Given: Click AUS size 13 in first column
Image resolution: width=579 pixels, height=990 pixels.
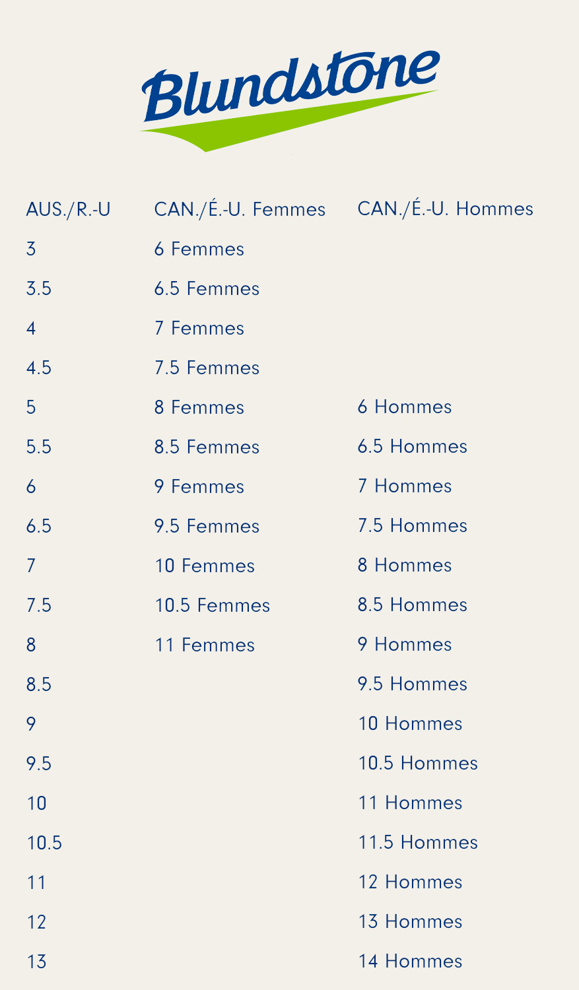Looking at the screenshot, I should pyautogui.click(x=36, y=962).
